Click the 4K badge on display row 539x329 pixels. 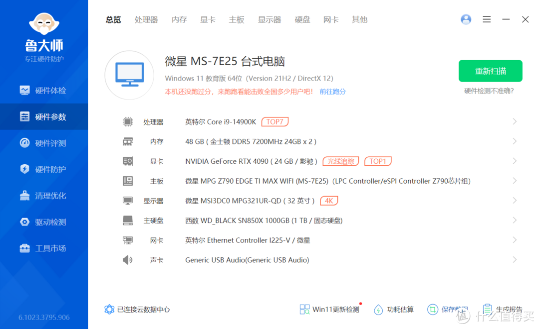click(x=329, y=201)
